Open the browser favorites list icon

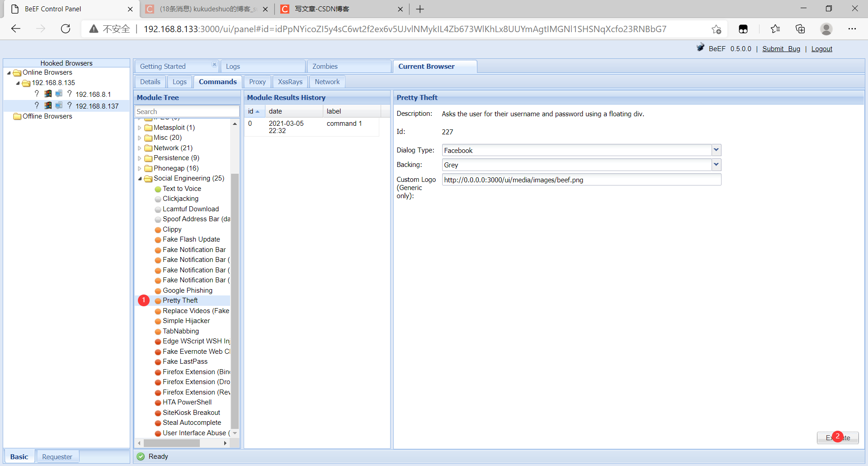[x=775, y=29]
